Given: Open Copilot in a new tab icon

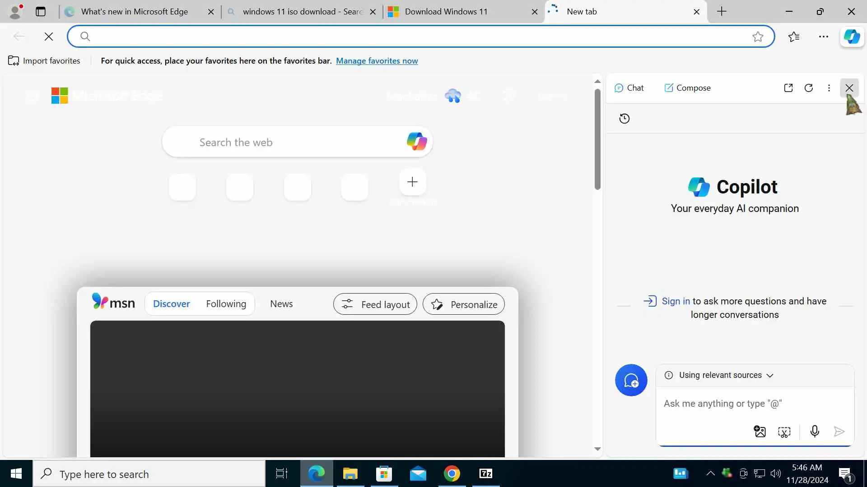Looking at the screenshot, I should pos(788,88).
